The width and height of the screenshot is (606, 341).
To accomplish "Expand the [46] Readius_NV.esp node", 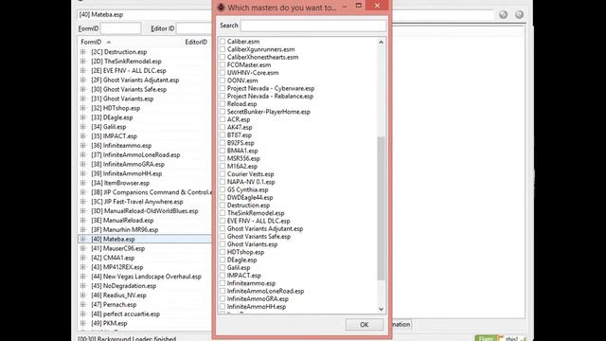I will (82, 295).
